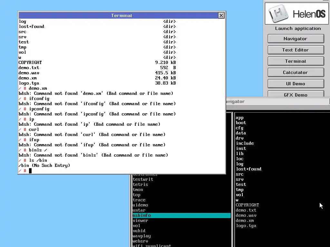This screenshot has width=330, height=247.
Task: Click the Navigator window title bar
Action: [278, 101]
